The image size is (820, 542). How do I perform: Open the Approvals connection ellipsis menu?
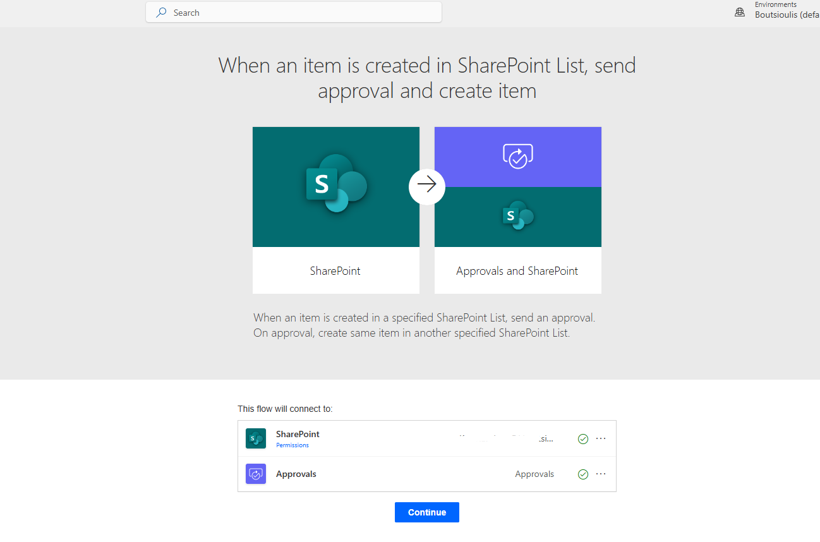[601, 474]
